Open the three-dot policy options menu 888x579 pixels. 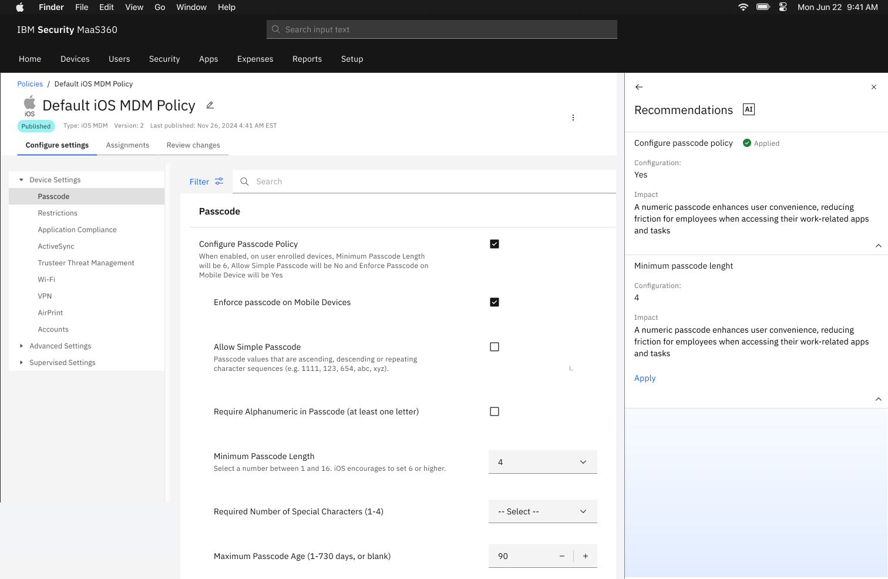[x=573, y=118]
